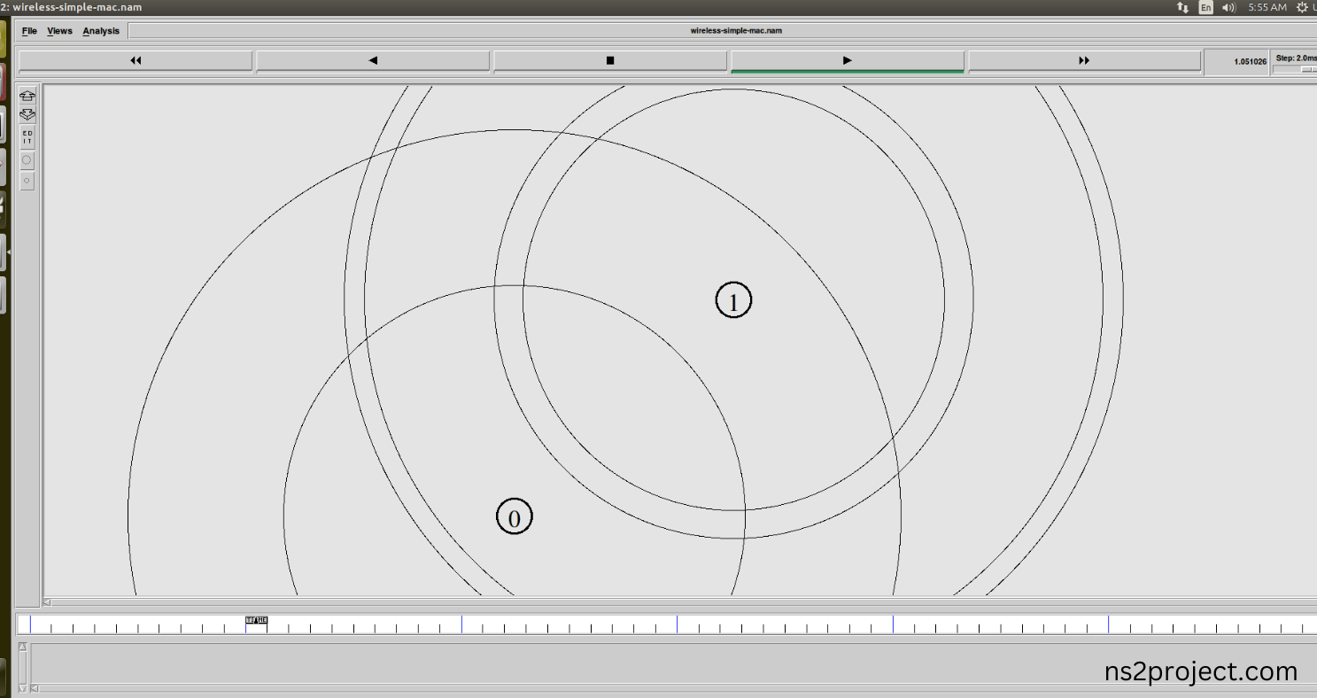This screenshot has width=1317, height=698.
Task: Play the animation backward
Action: [x=373, y=61]
